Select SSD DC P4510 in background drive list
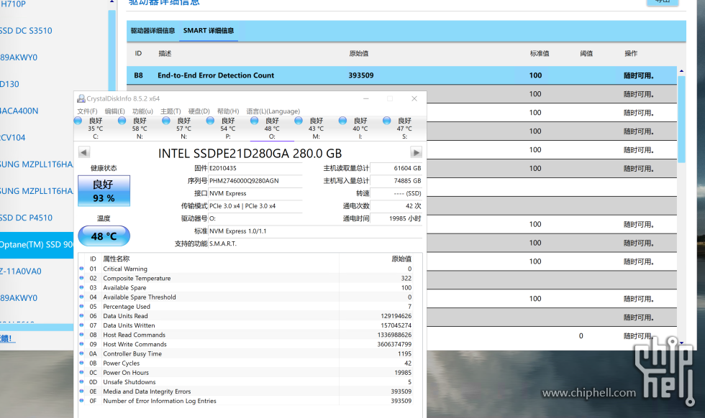This screenshot has width=705, height=418. pyautogui.click(x=26, y=218)
